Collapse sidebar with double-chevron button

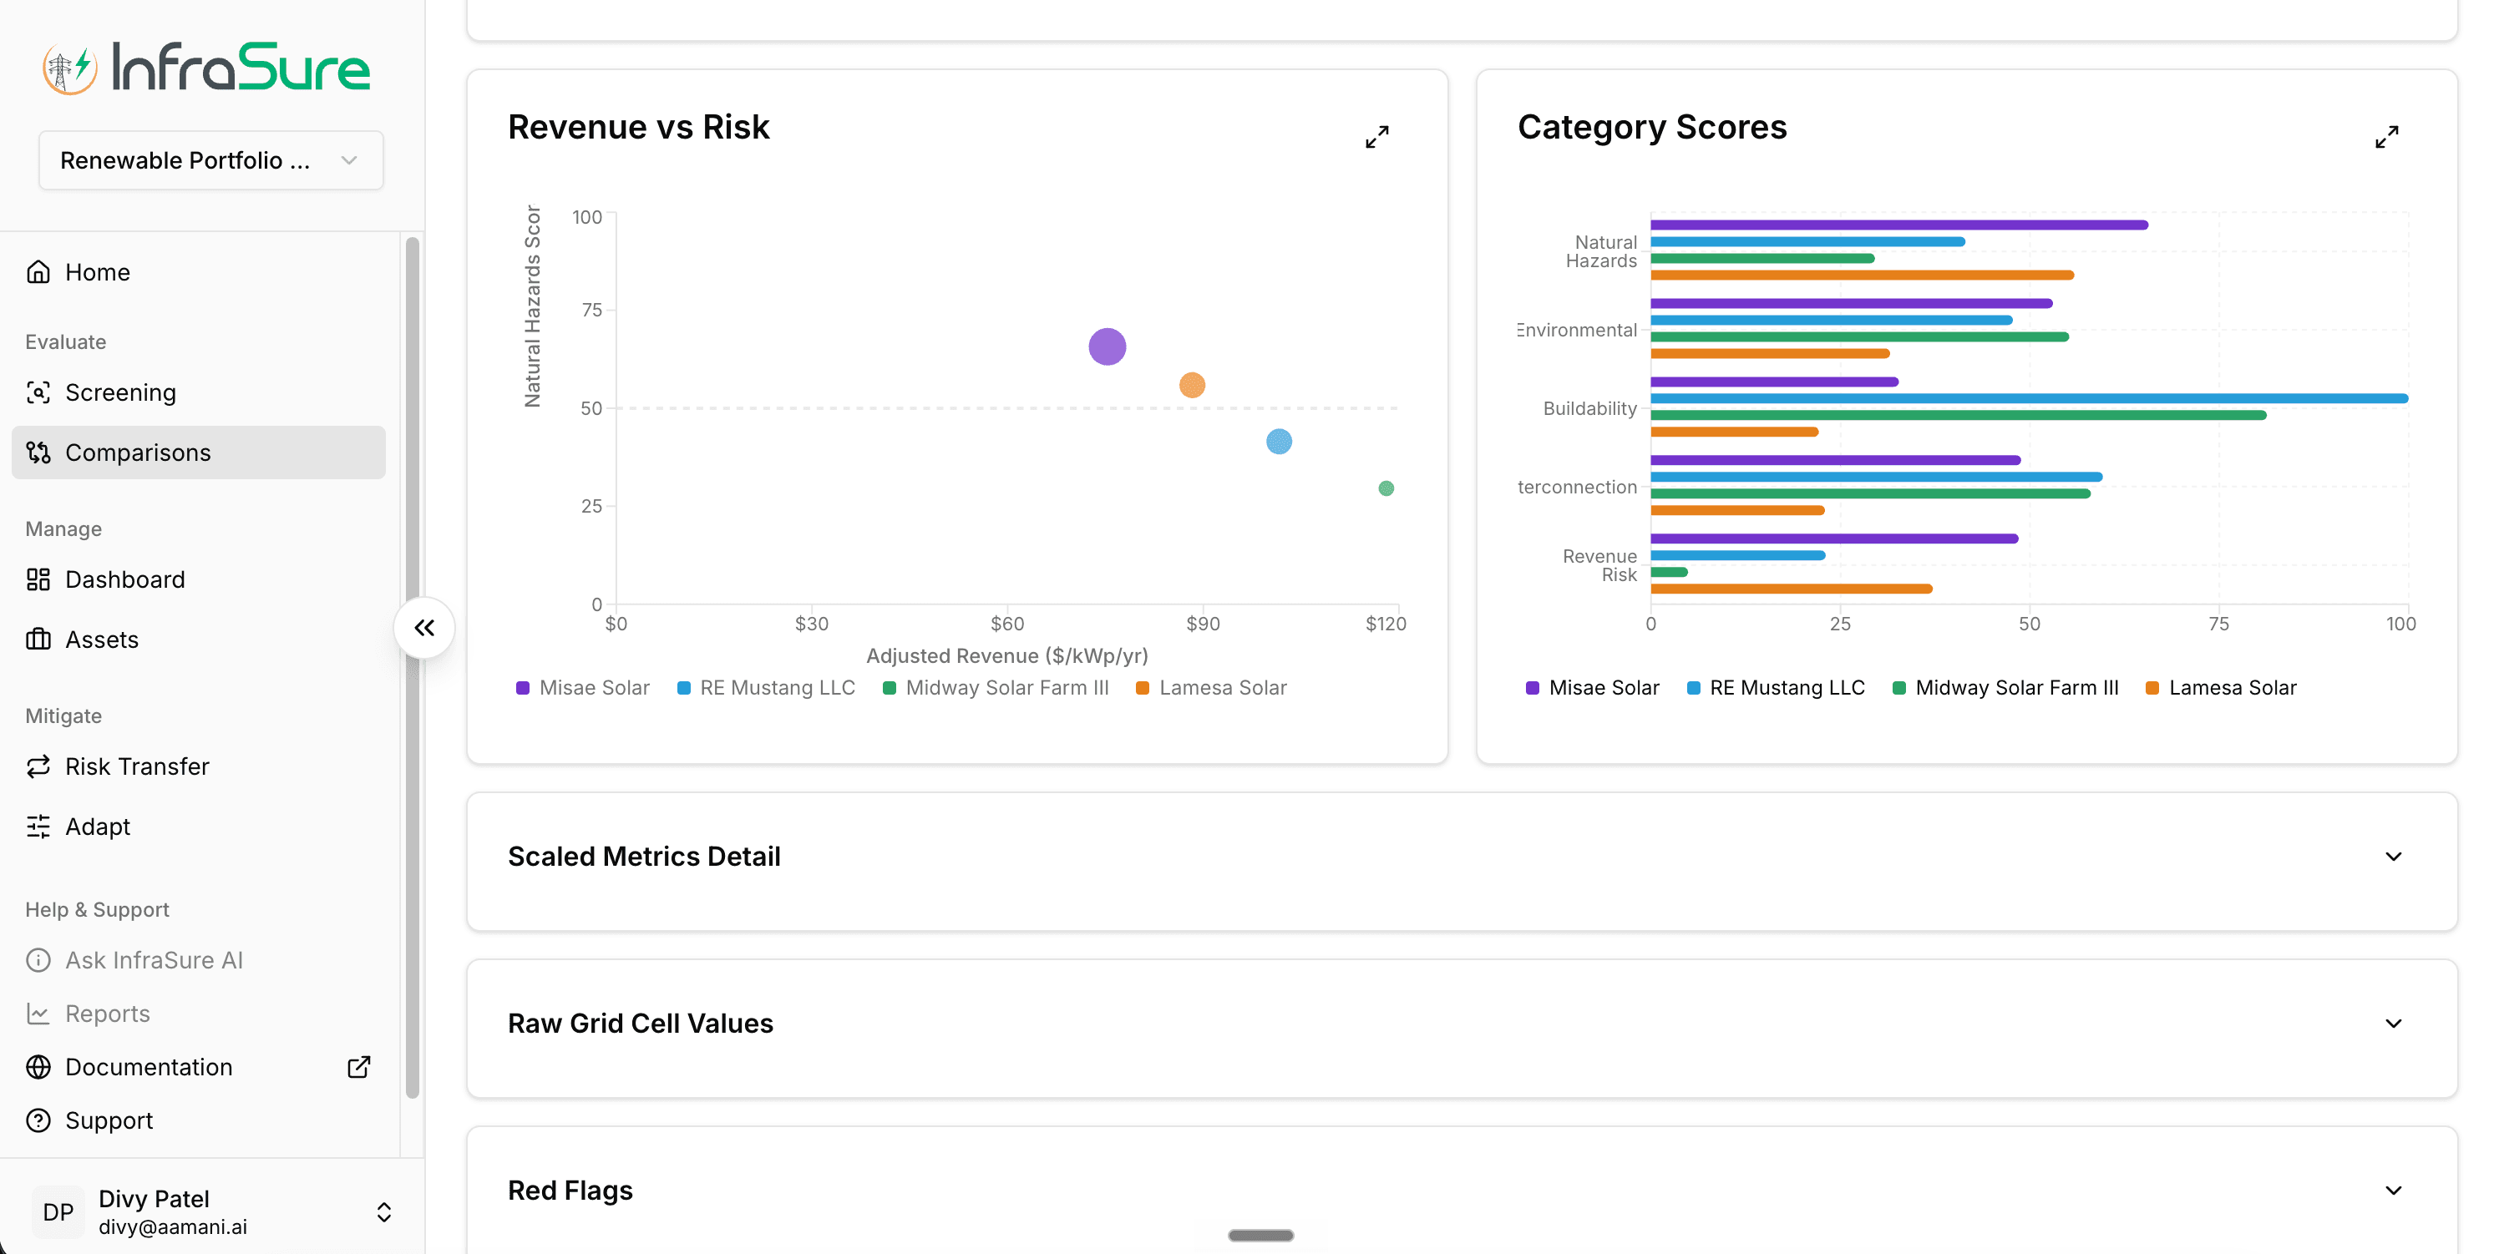pyautogui.click(x=424, y=628)
